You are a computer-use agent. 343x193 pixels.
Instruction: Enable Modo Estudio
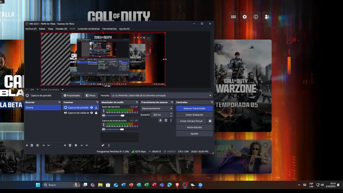(x=194, y=127)
